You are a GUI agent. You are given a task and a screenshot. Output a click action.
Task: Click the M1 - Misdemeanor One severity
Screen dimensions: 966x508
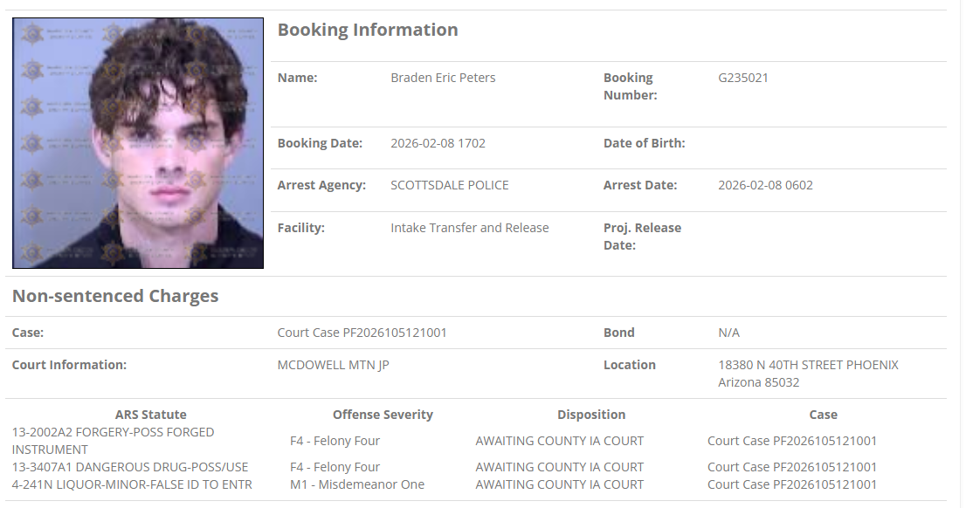356,484
